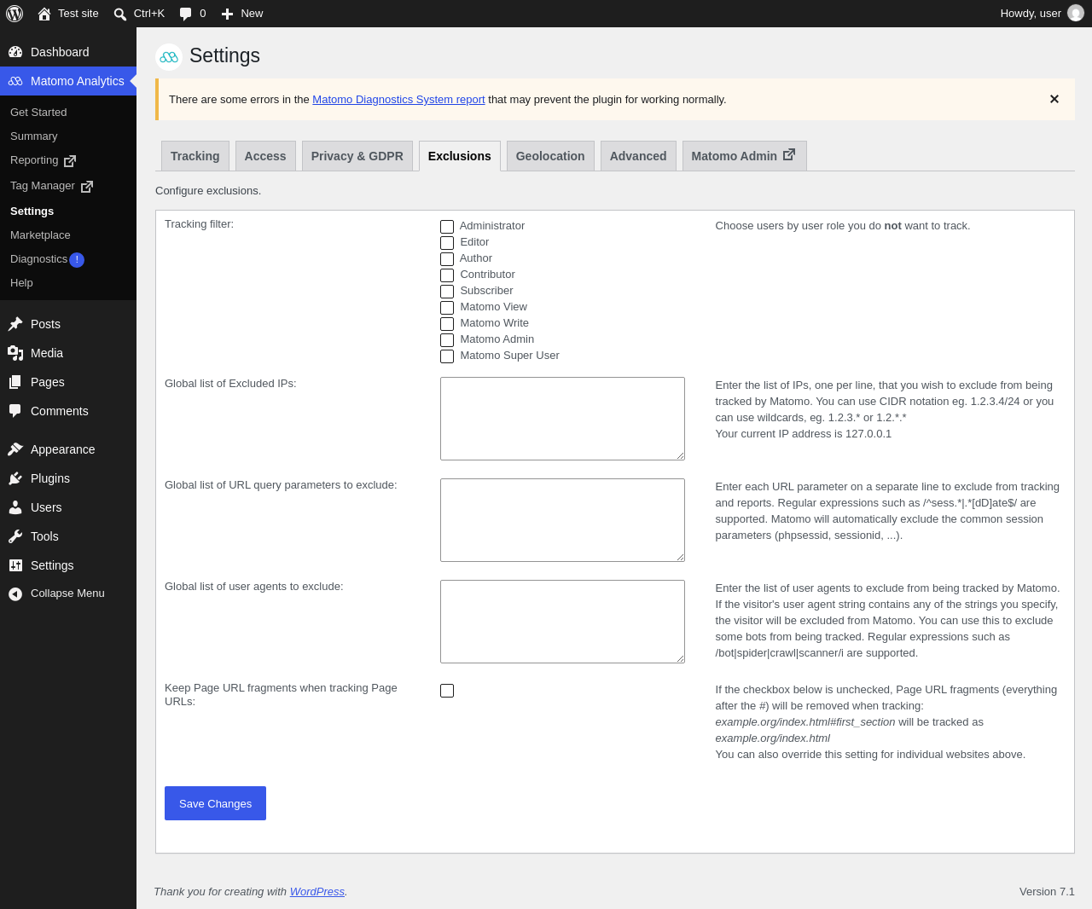The image size is (1092, 909).
Task: Open Dashboard via its gauge icon
Action: (x=15, y=52)
